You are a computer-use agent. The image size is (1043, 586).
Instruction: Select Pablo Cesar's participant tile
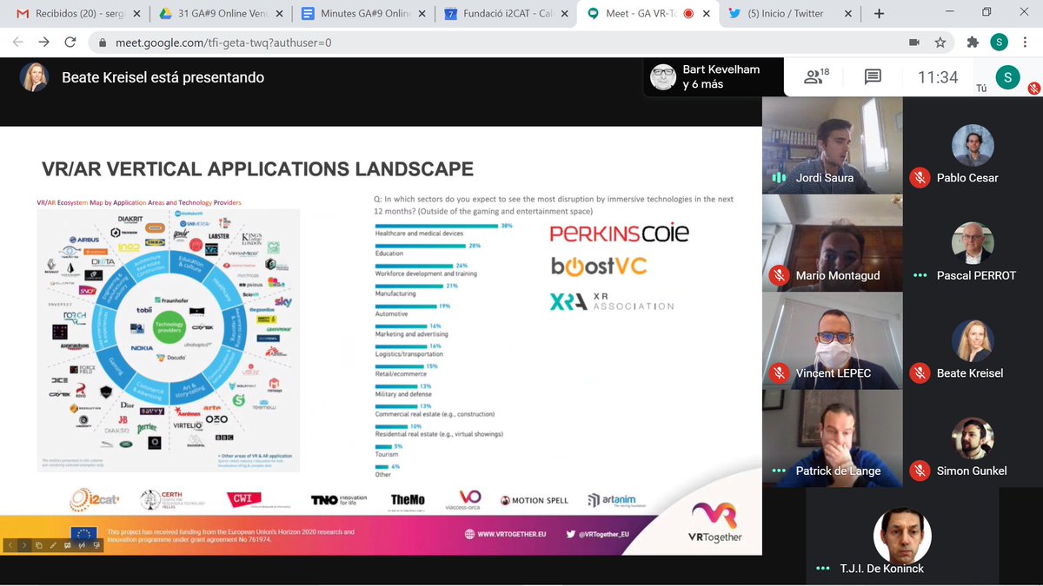tap(973, 145)
